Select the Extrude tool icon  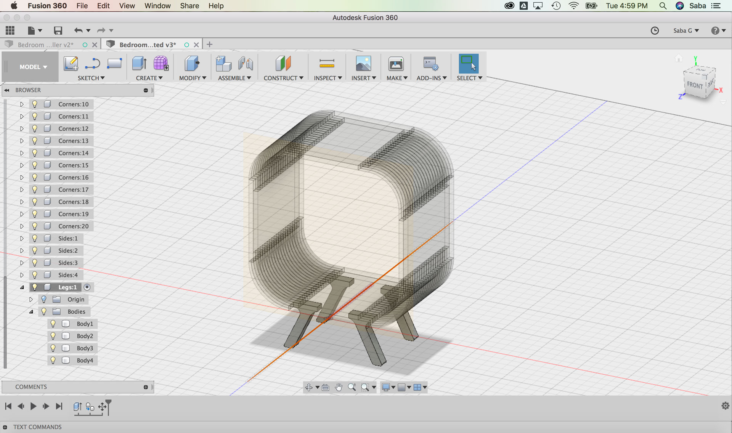139,63
